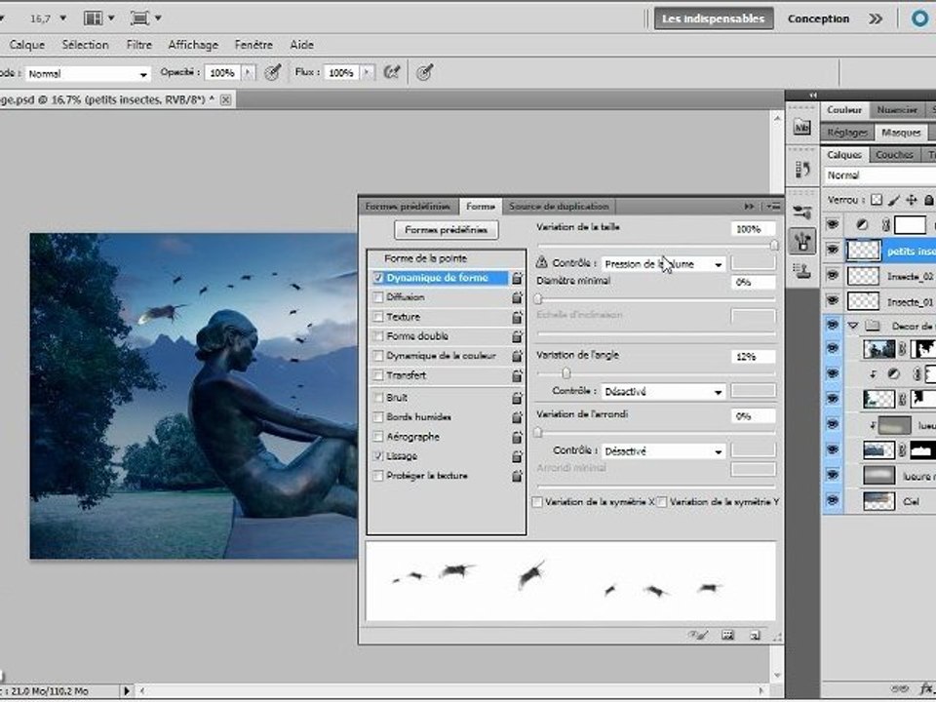Open the Filtre menu
The height and width of the screenshot is (702, 936).
(x=139, y=45)
